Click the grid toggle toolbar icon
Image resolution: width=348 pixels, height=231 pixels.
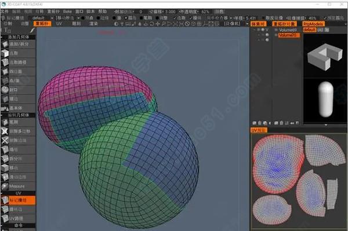click(x=199, y=24)
